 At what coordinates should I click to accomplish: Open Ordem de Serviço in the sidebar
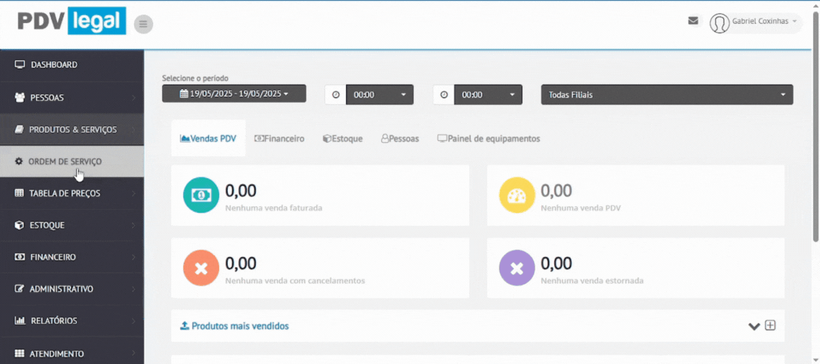click(x=65, y=162)
